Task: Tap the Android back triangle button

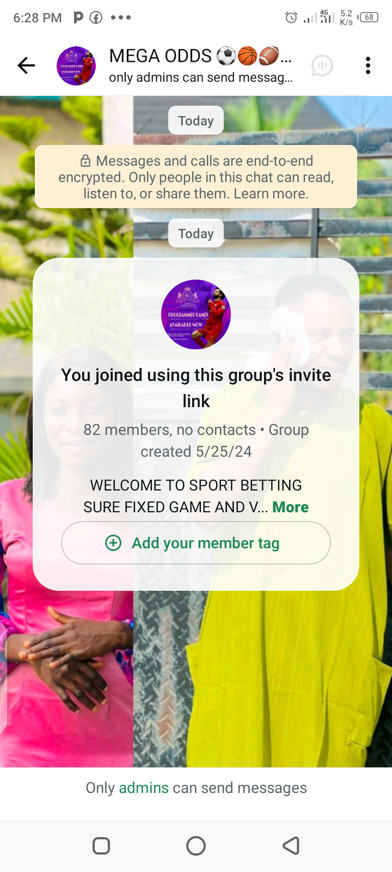Action: point(291,846)
